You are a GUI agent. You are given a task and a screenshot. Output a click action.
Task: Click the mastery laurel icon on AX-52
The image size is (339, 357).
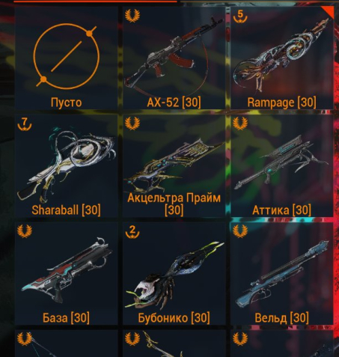point(132,16)
